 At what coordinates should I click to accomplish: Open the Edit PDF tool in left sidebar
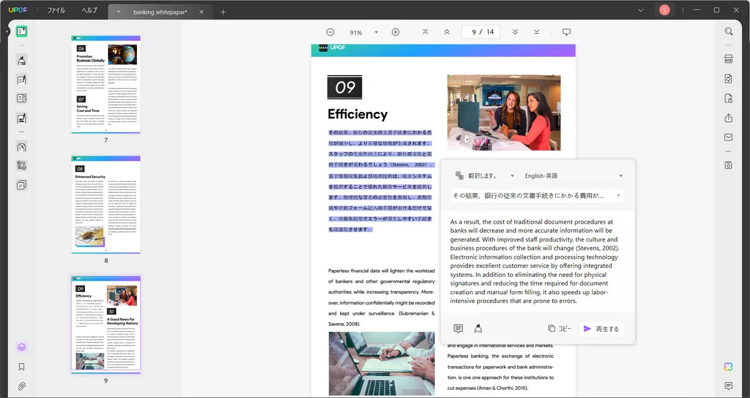click(22, 79)
